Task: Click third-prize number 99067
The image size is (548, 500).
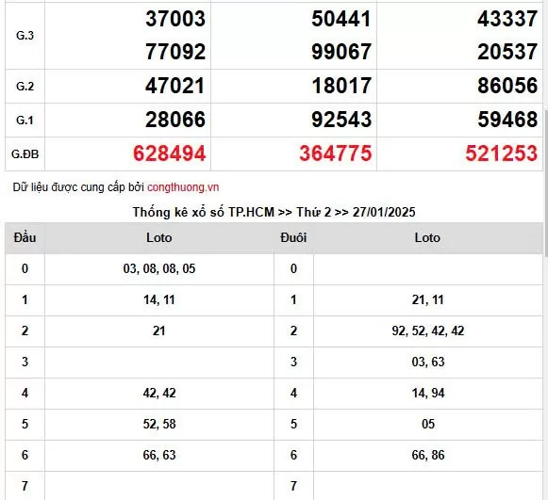Action: tap(341, 52)
